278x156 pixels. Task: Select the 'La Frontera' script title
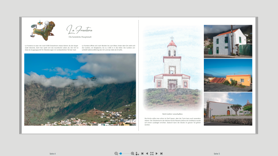[x=80, y=29]
